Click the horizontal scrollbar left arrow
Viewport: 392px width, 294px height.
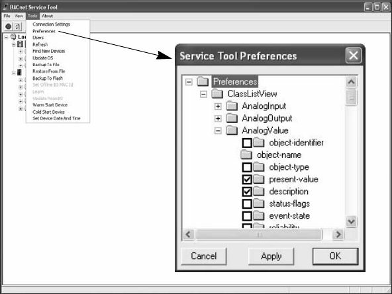pos(188,235)
